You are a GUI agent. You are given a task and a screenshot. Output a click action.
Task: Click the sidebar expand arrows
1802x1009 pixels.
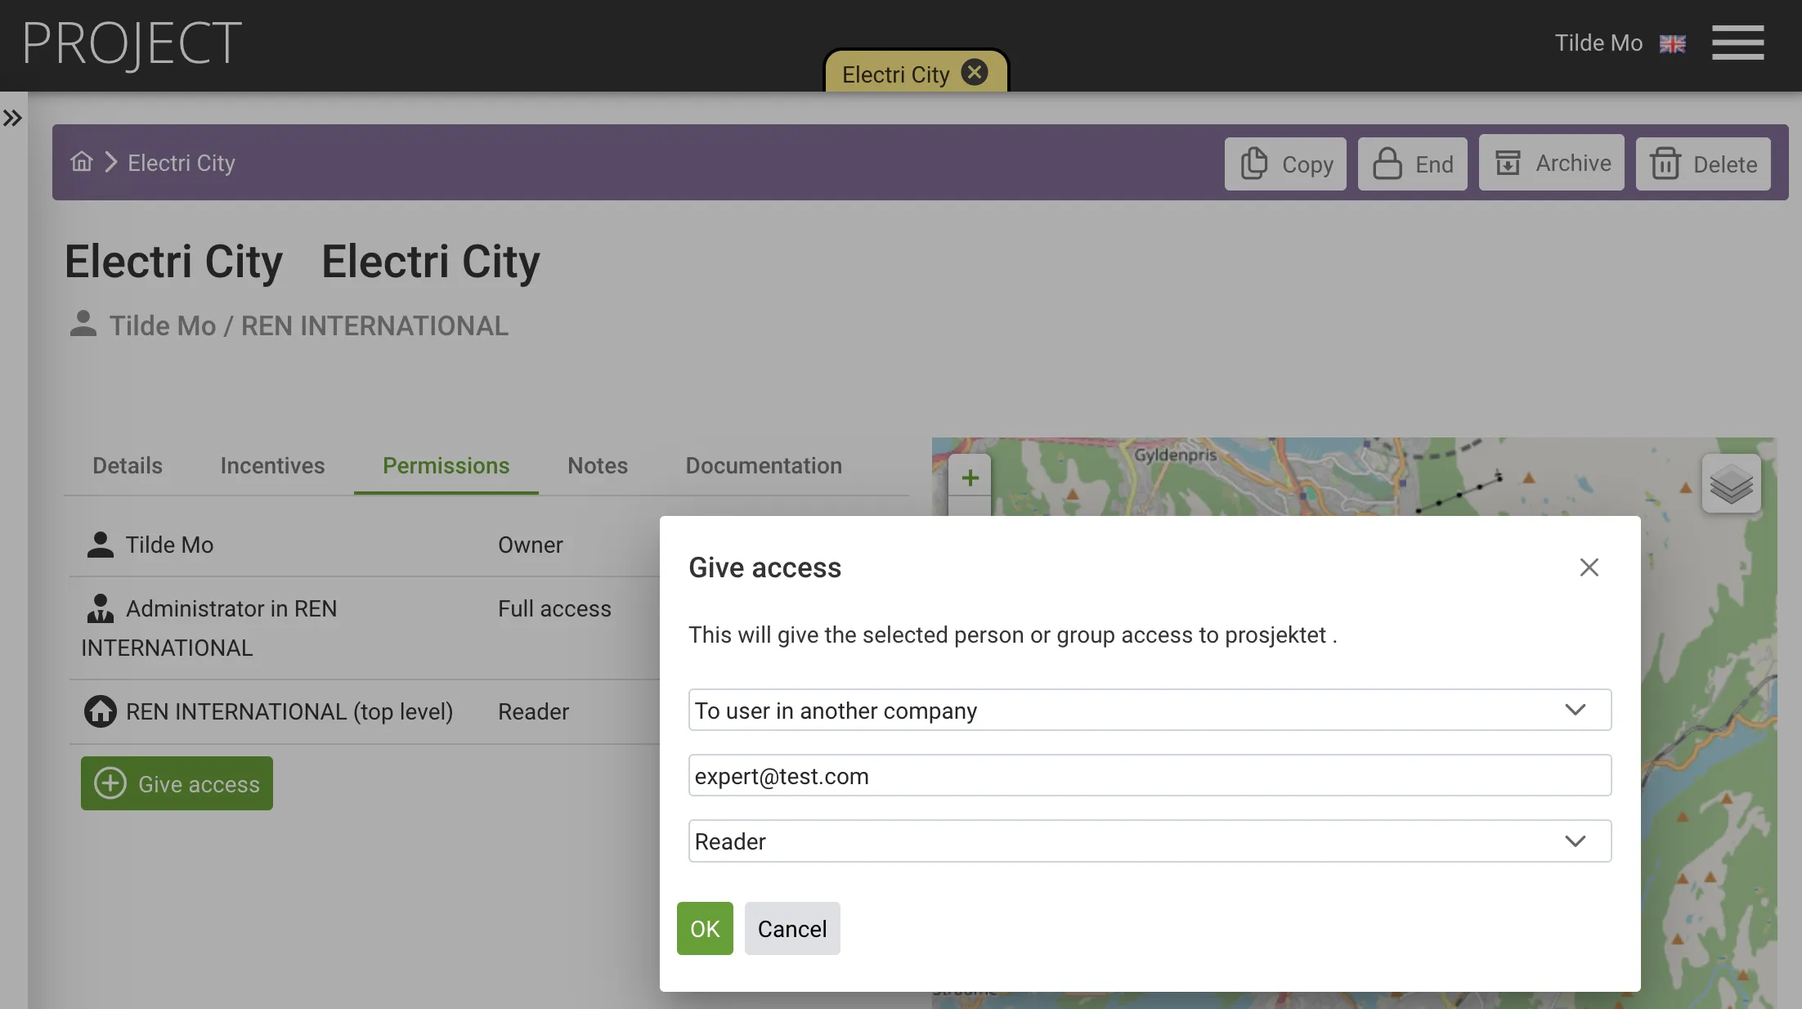14,116
